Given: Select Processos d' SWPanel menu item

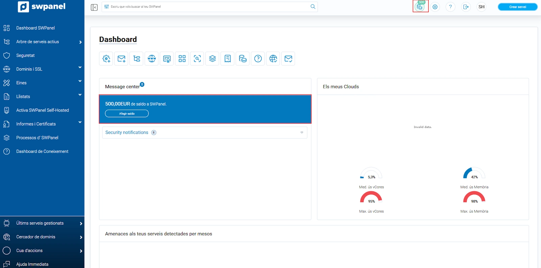Looking at the screenshot, I should 37,138.
